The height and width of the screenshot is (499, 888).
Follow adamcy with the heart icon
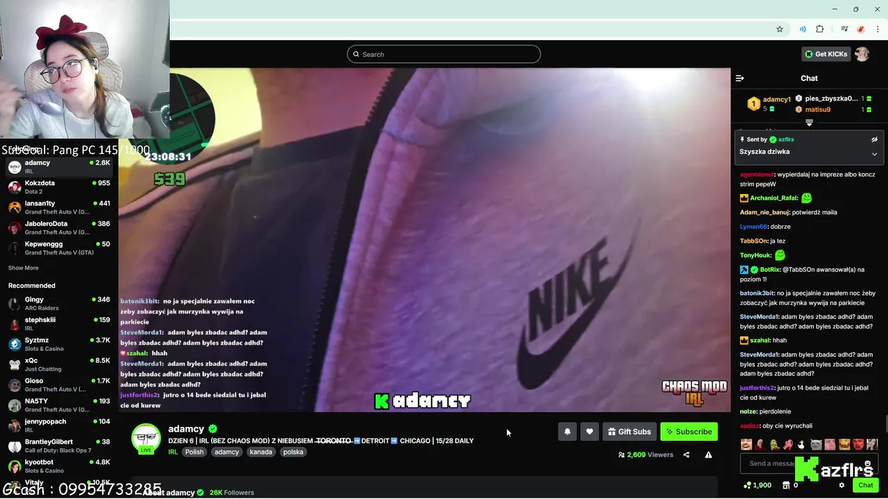pos(589,432)
